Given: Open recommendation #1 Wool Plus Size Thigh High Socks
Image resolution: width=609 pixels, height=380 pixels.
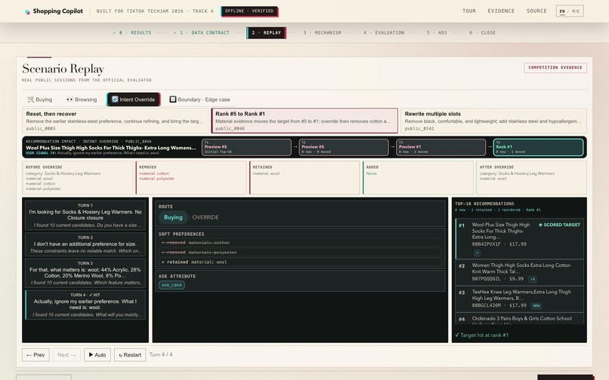Looking at the screenshot, I should [x=519, y=238].
